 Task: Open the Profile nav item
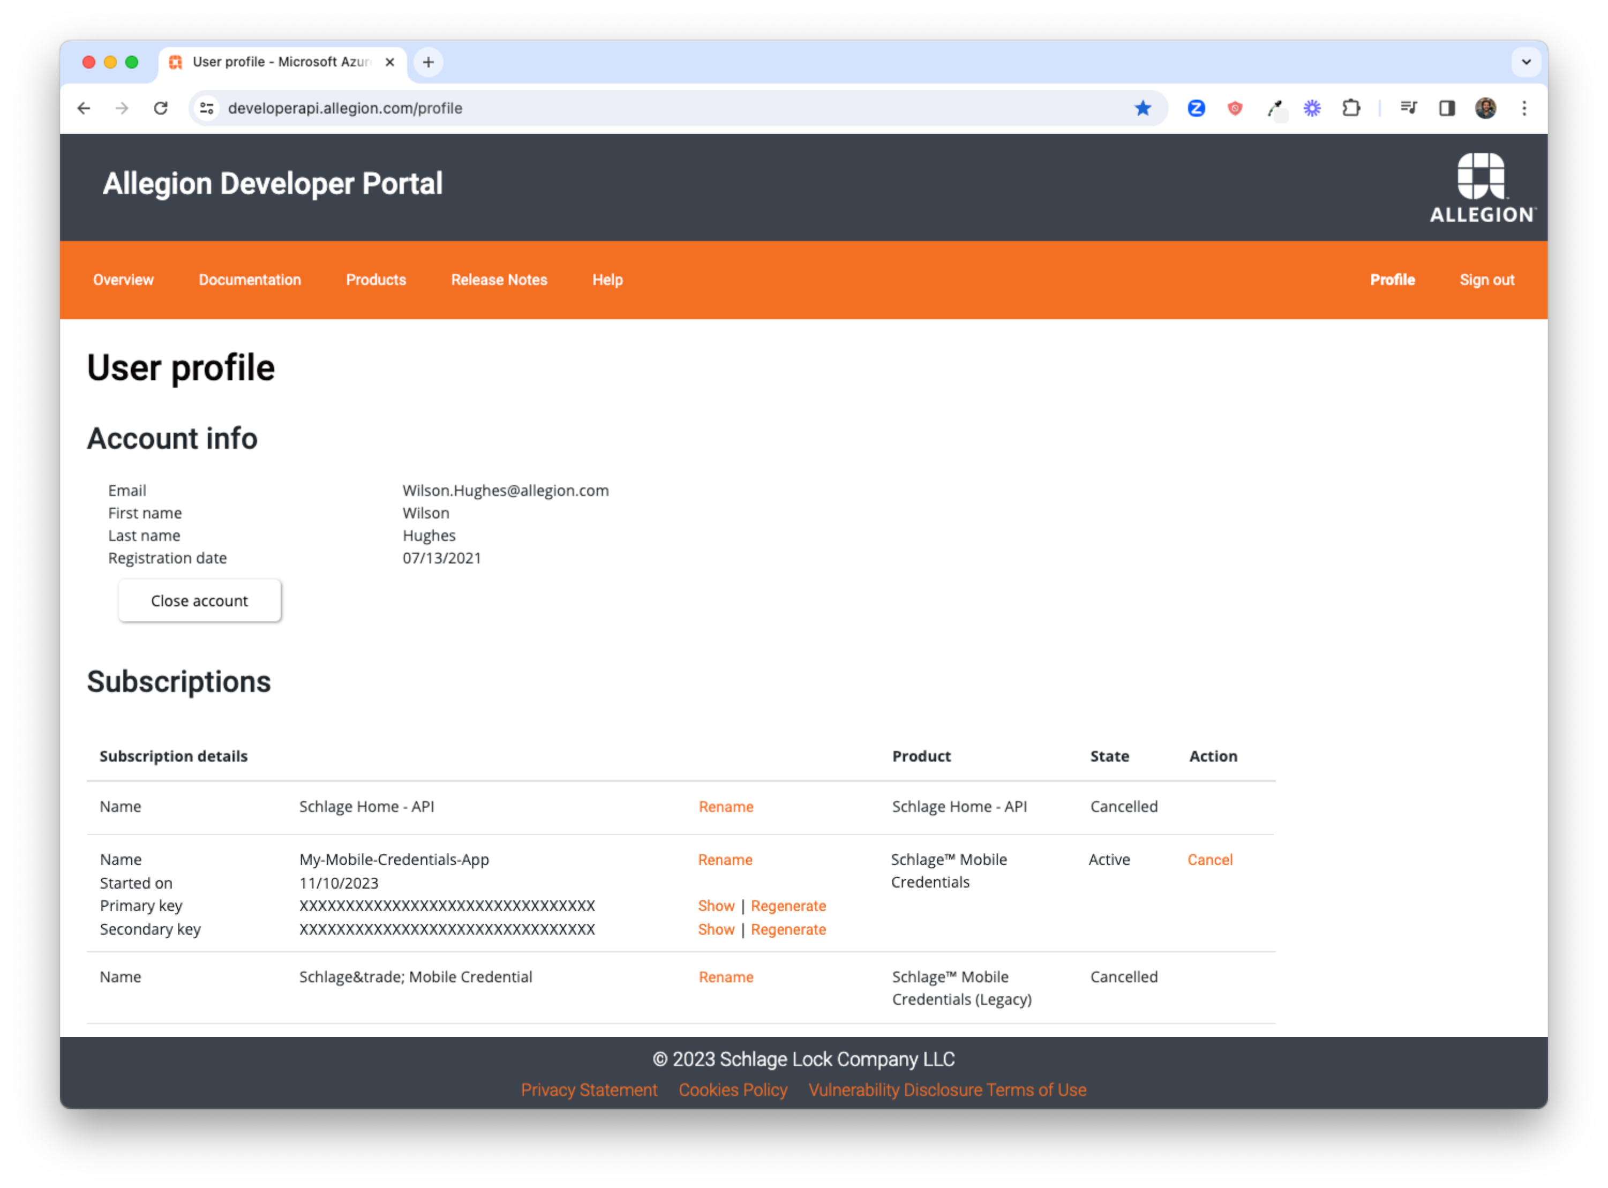coord(1393,280)
